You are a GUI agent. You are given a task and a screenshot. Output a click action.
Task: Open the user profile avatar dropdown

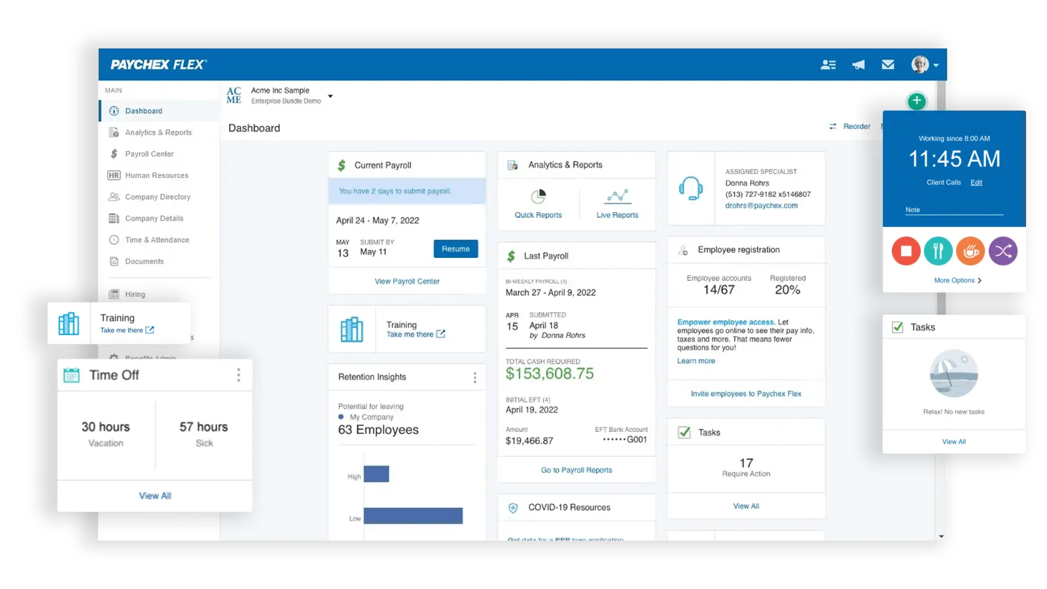(x=925, y=65)
